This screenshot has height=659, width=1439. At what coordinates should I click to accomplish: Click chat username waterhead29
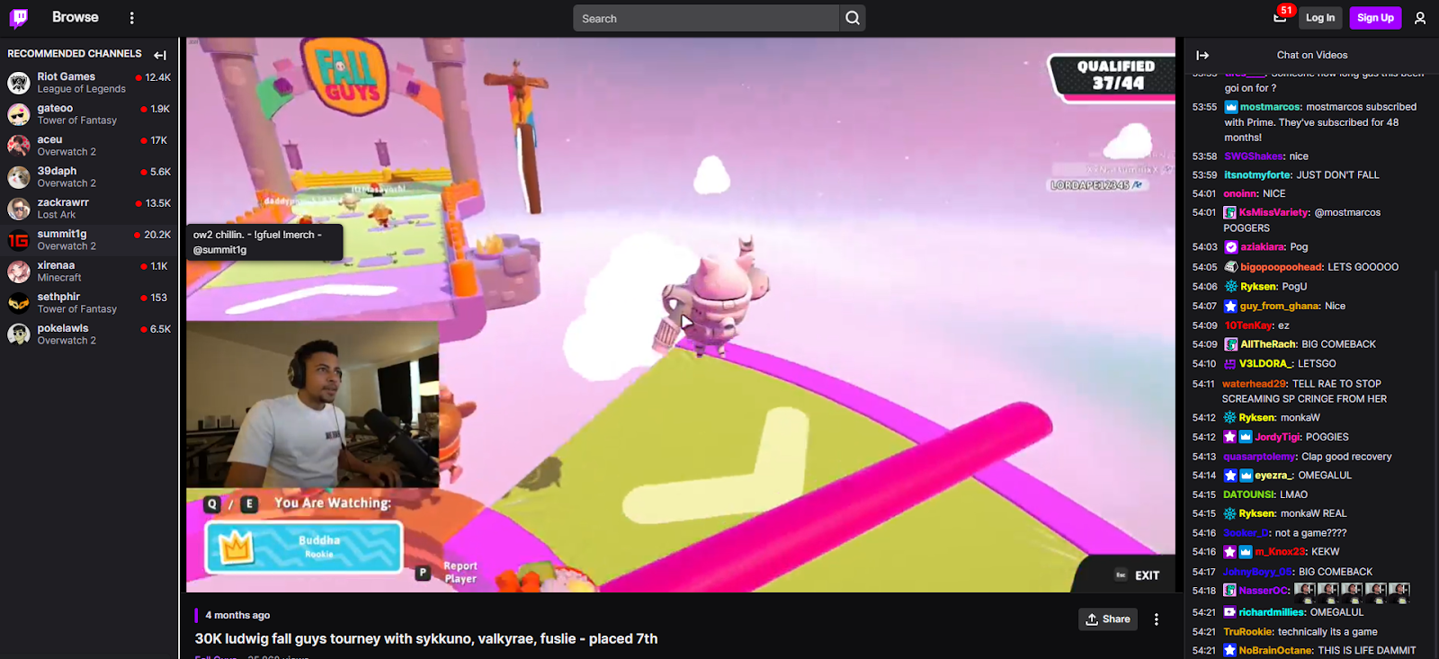pyautogui.click(x=1255, y=384)
